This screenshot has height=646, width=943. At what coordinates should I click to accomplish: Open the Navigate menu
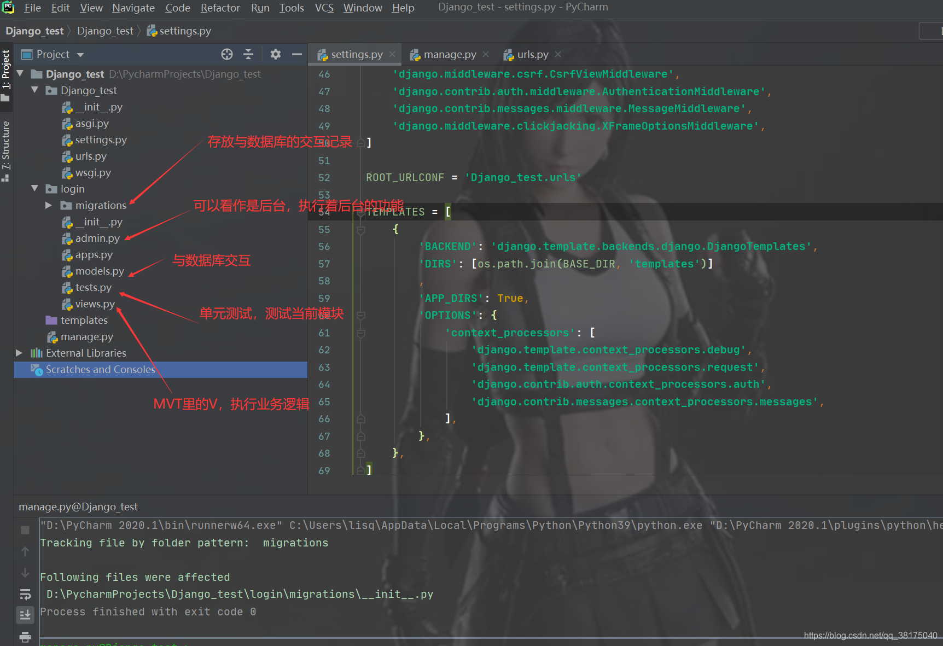pyautogui.click(x=133, y=8)
